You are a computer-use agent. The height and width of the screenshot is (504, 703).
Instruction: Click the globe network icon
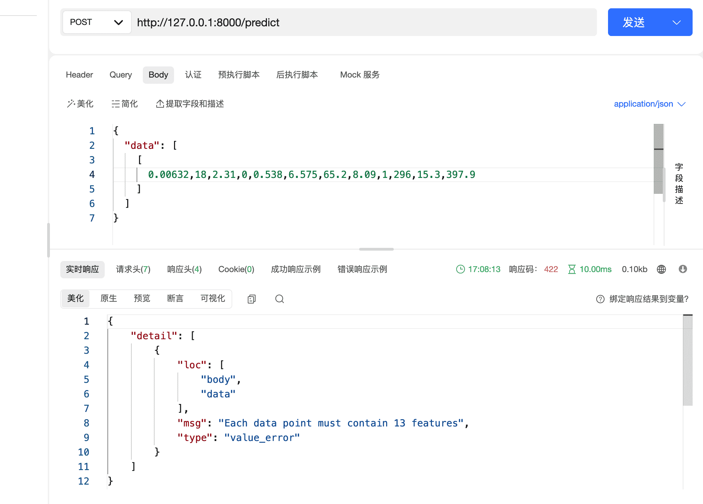(x=661, y=269)
